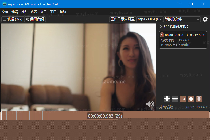Open the 工具 menu
This screenshot has height=140, width=210.
pyautogui.click(x=53, y=12)
